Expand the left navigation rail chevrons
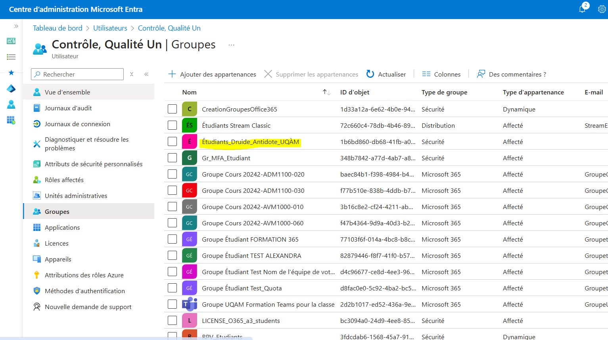Image resolution: width=608 pixels, height=340 pixels. click(x=16, y=26)
